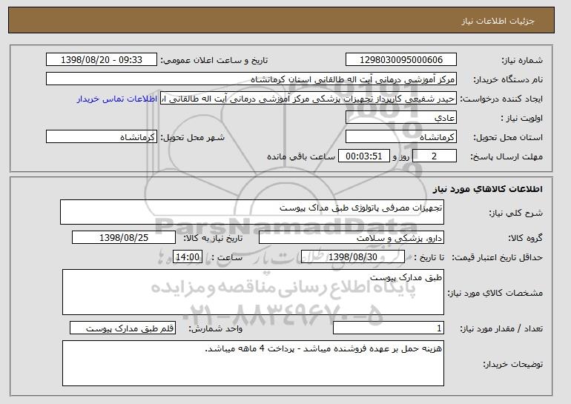Select the countdown timer field 00:03:51
The width and height of the screenshot is (571, 404).
[x=364, y=156]
